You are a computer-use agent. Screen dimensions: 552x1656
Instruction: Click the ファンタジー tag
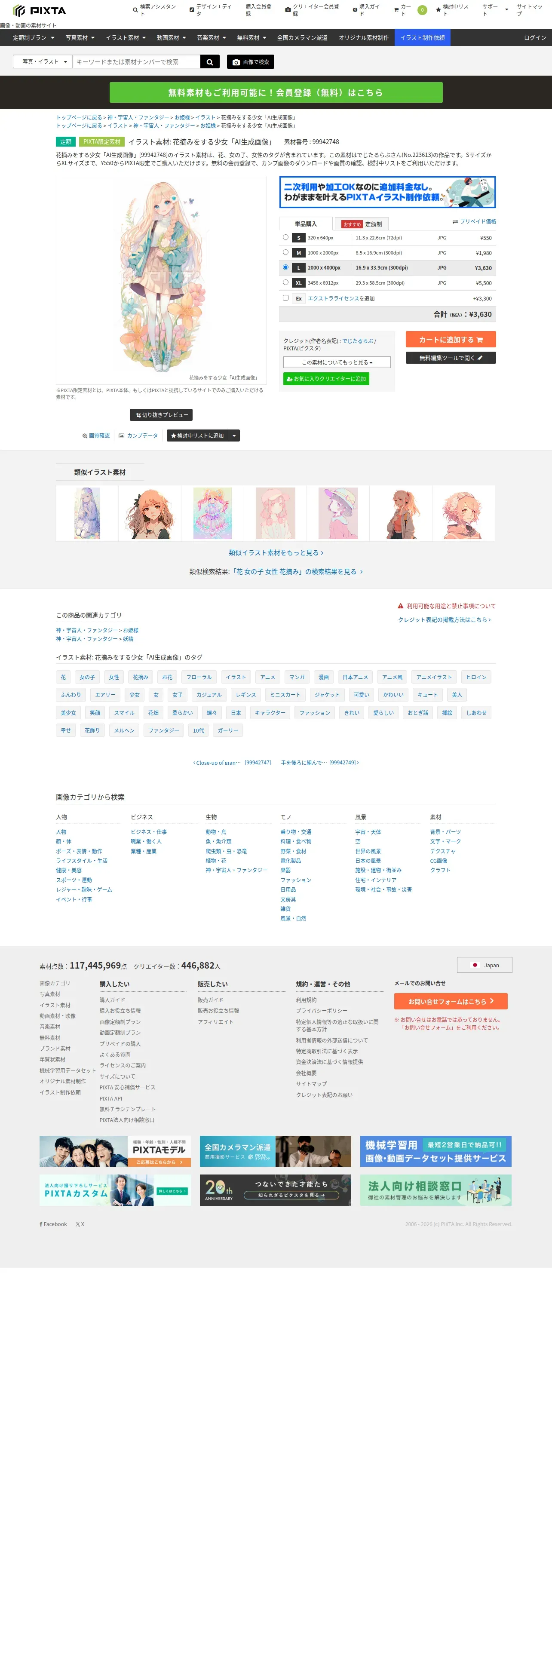point(164,730)
